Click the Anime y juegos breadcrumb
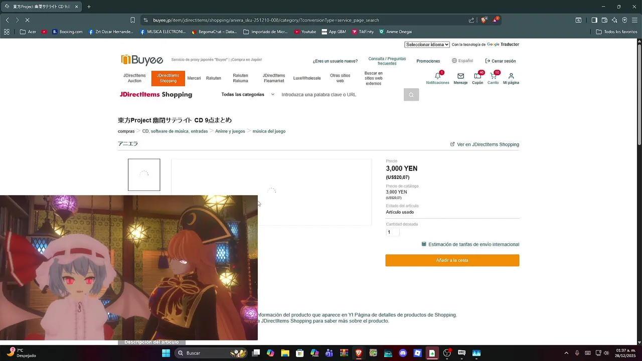This screenshot has height=361, width=642. (x=230, y=131)
